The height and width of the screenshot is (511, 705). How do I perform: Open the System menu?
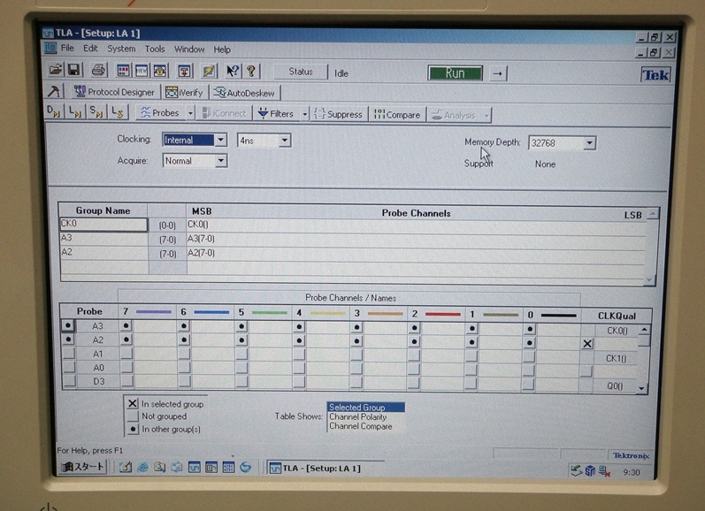coord(121,49)
